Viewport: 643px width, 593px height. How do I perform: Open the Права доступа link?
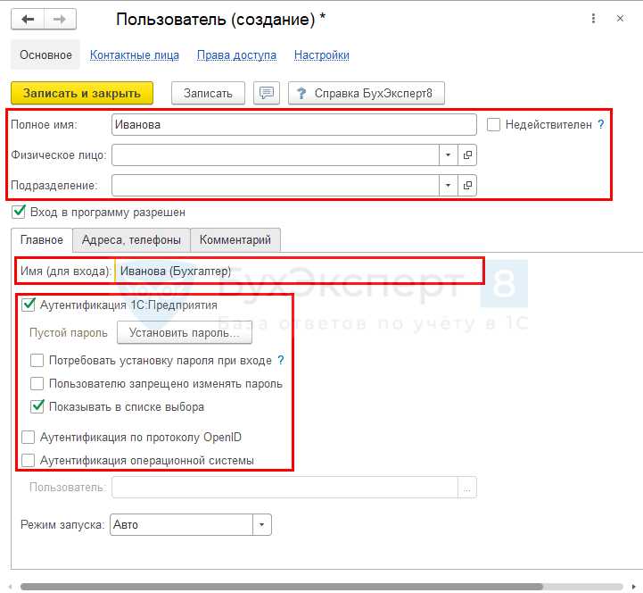click(236, 54)
